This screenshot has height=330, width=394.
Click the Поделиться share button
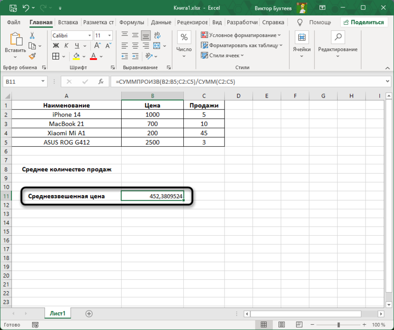[x=364, y=22]
